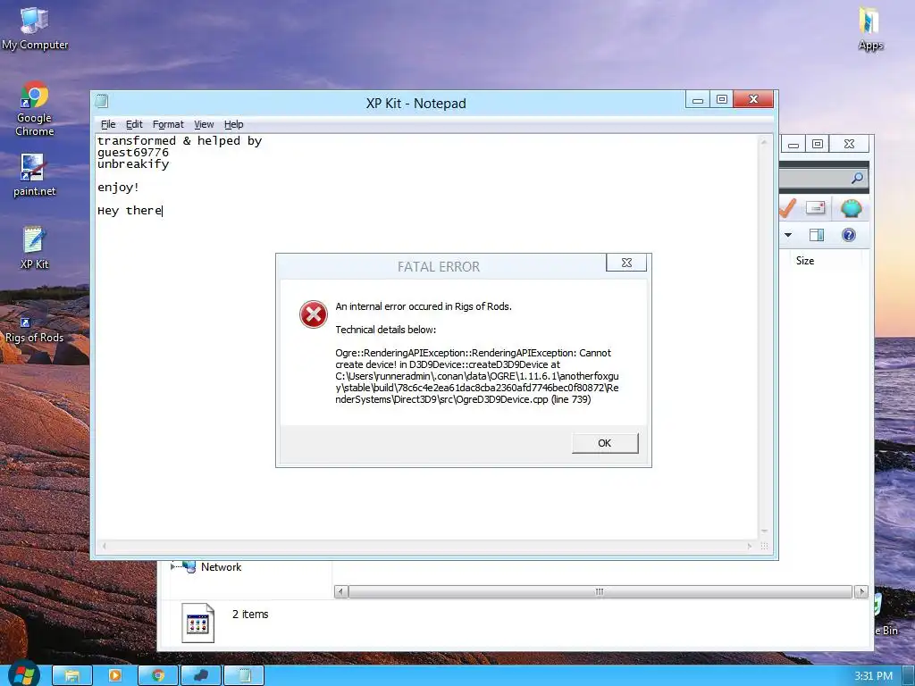Viewport: 915px width, 686px height.
Task: Toggle the preview pane icon in Explorer
Action: tap(817, 235)
